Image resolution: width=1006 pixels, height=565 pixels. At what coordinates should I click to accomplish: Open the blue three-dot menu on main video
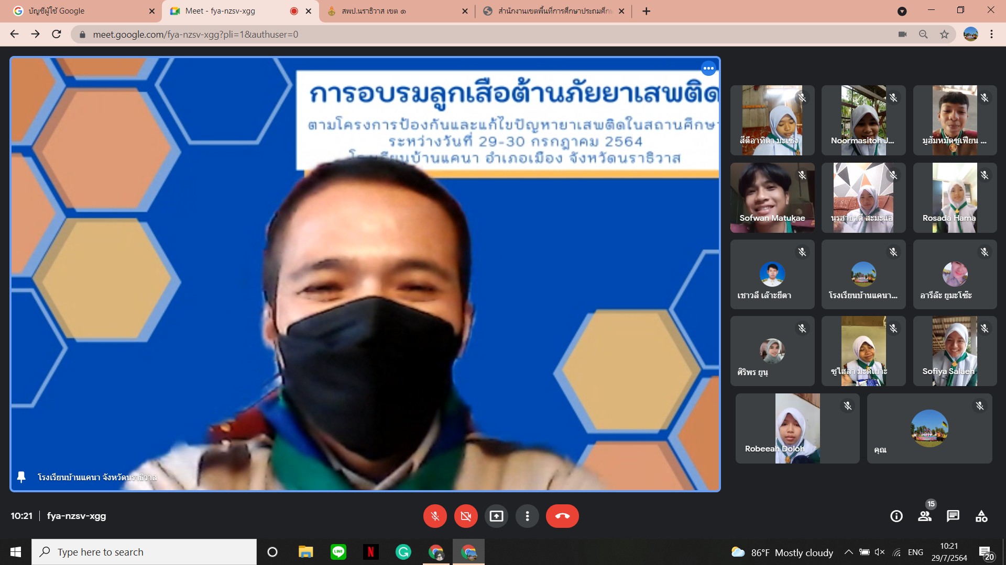pyautogui.click(x=708, y=69)
